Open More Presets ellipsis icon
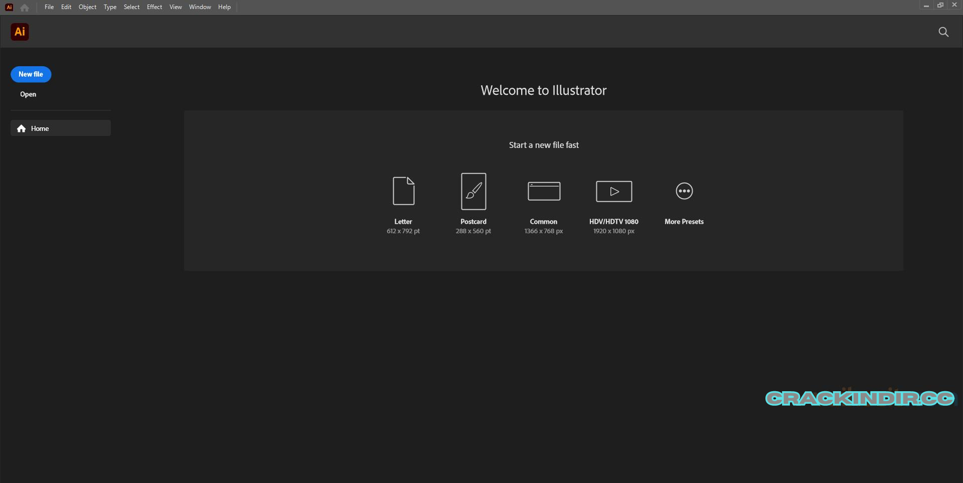963x483 pixels. click(684, 191)
